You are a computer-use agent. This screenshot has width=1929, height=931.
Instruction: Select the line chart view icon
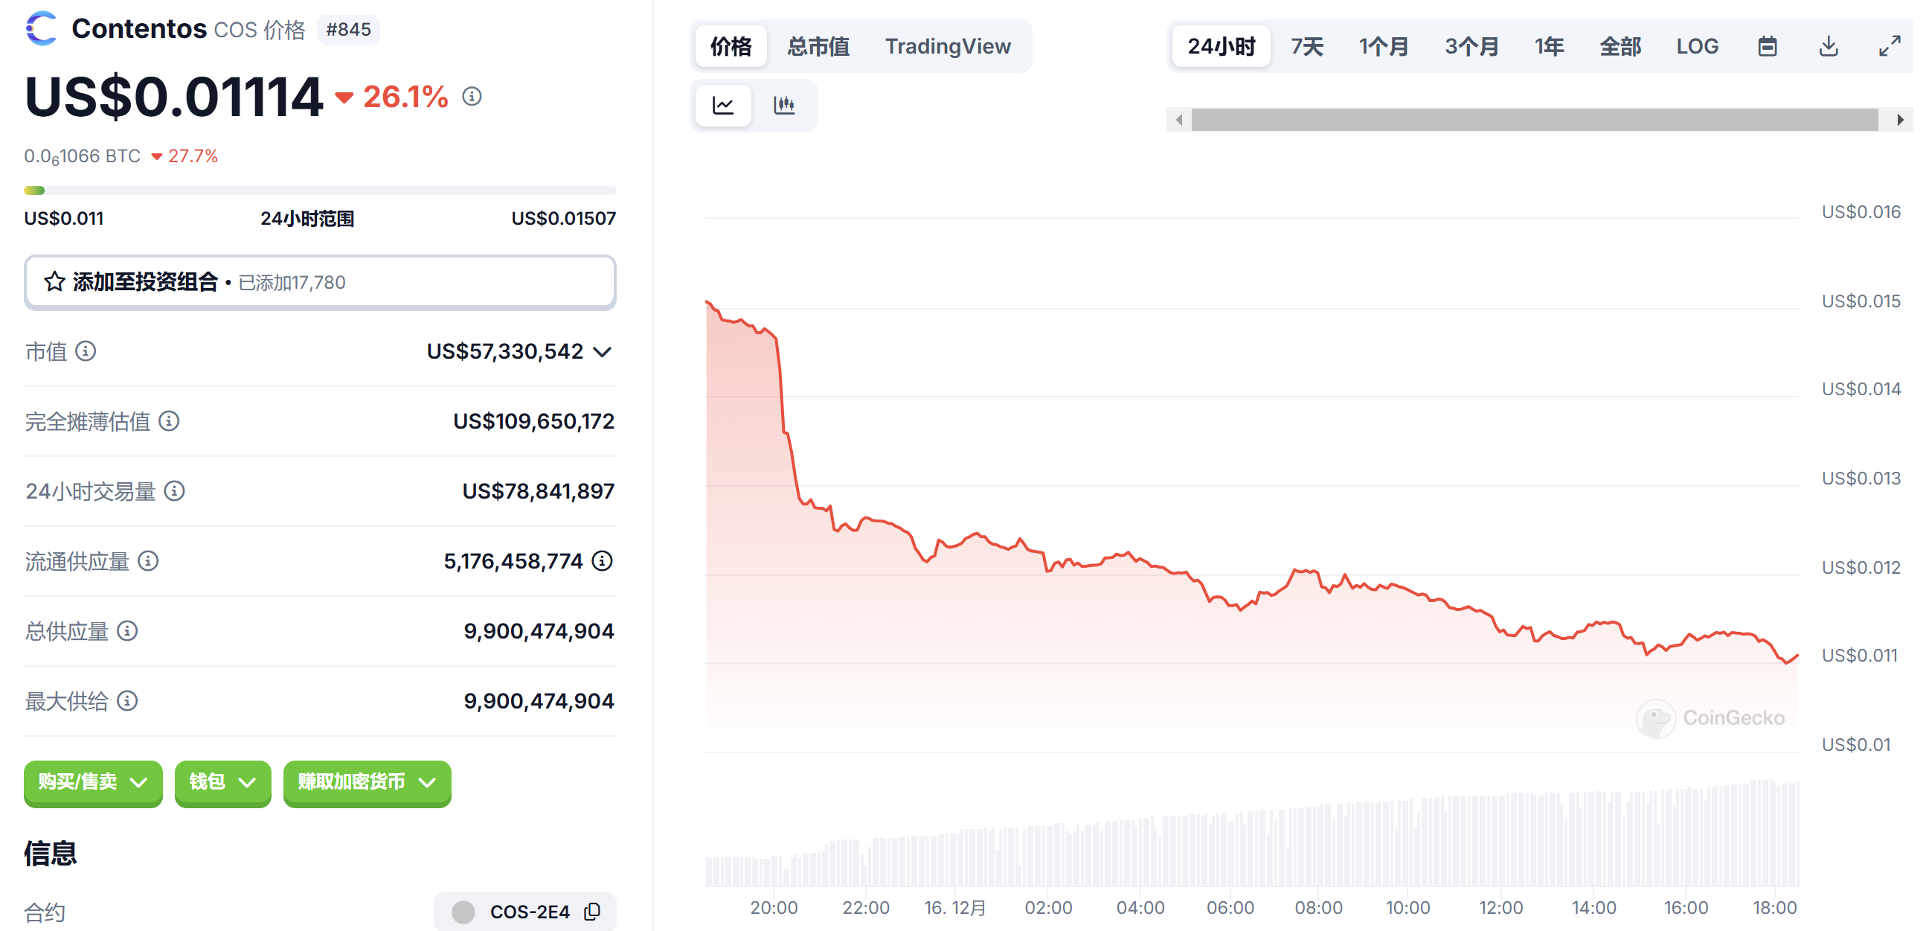722,105
